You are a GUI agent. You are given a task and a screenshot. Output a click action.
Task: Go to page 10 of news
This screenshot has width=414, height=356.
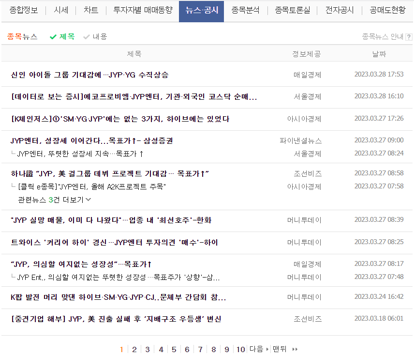click(240, 349)
